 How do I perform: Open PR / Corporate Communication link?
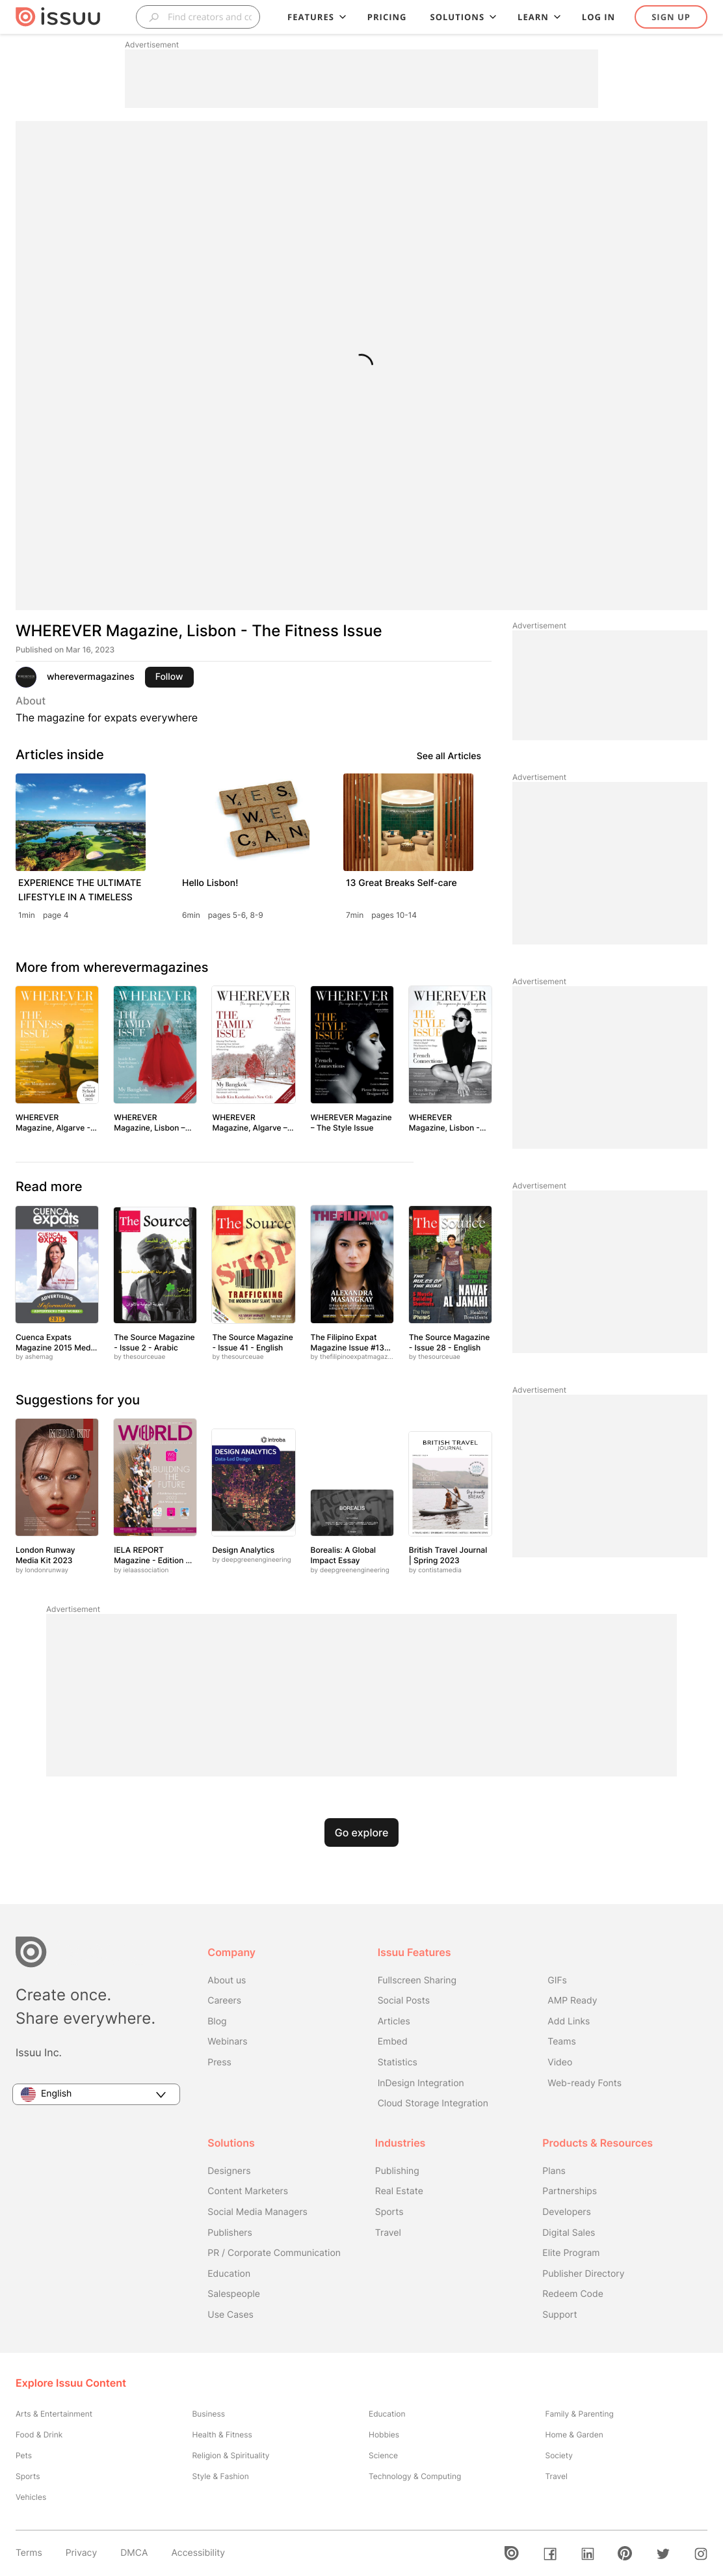click(x=274, y=2253)
